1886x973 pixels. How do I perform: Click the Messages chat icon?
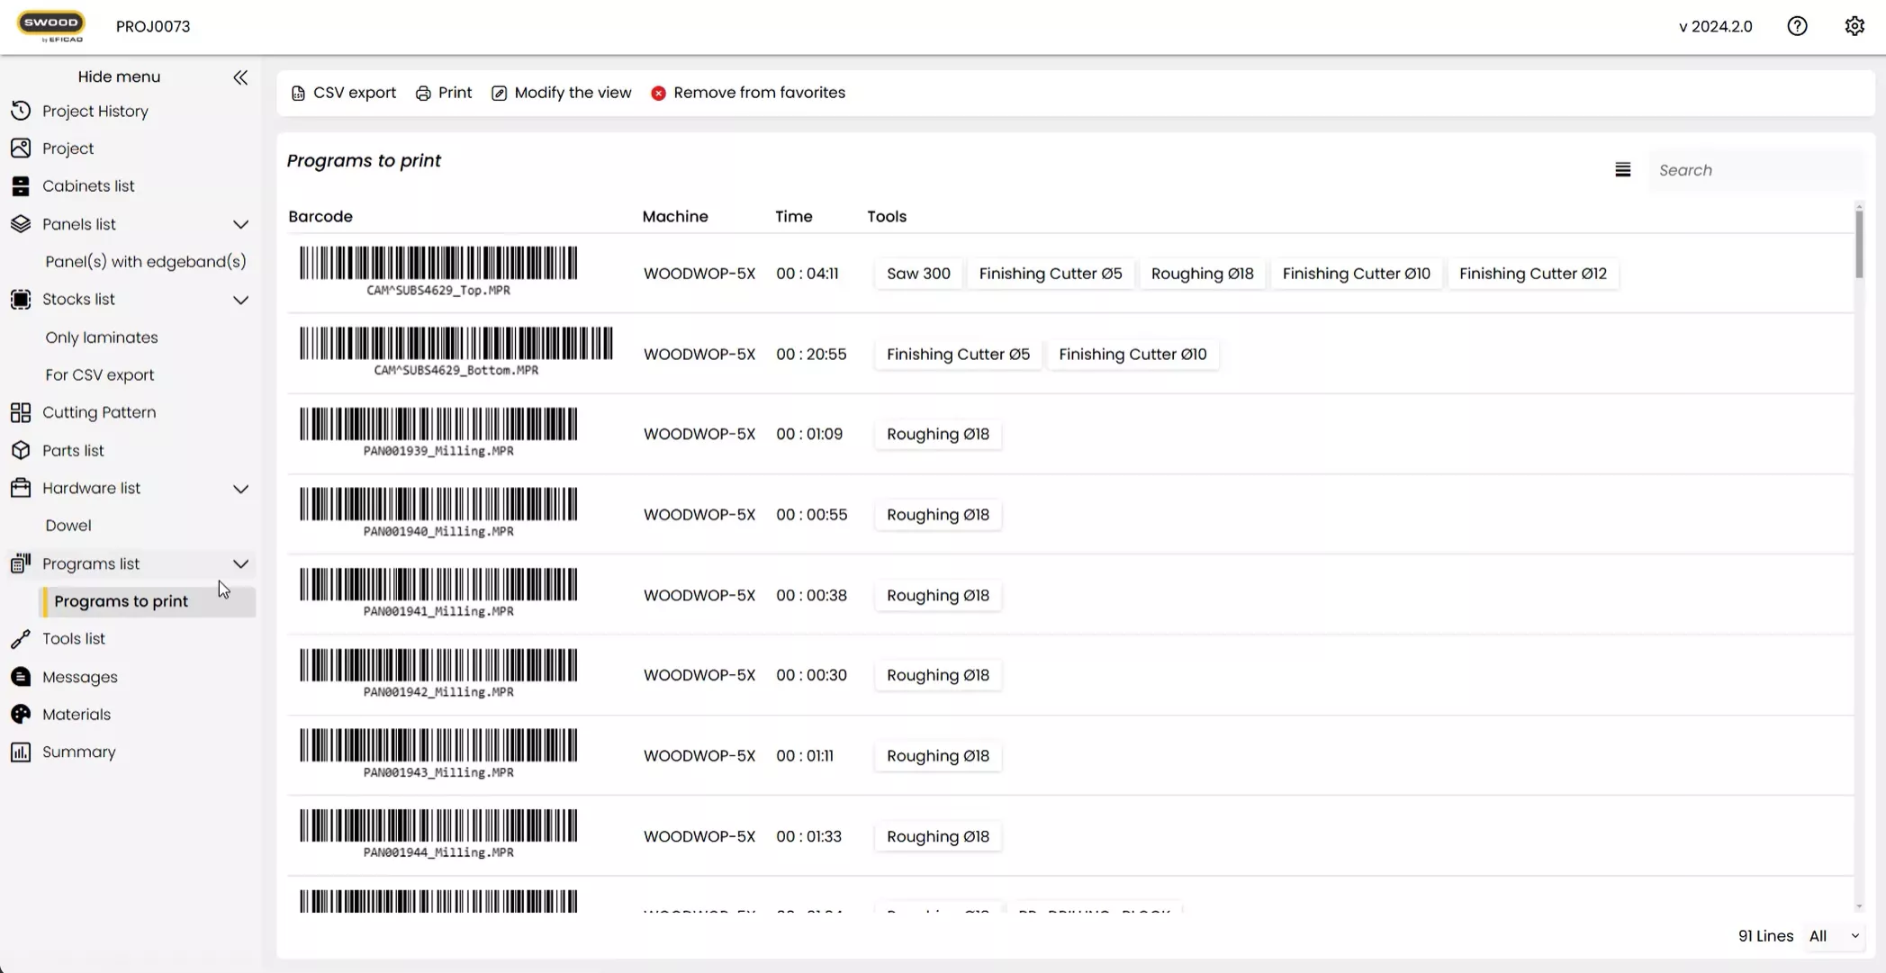[x=21, y=677]
